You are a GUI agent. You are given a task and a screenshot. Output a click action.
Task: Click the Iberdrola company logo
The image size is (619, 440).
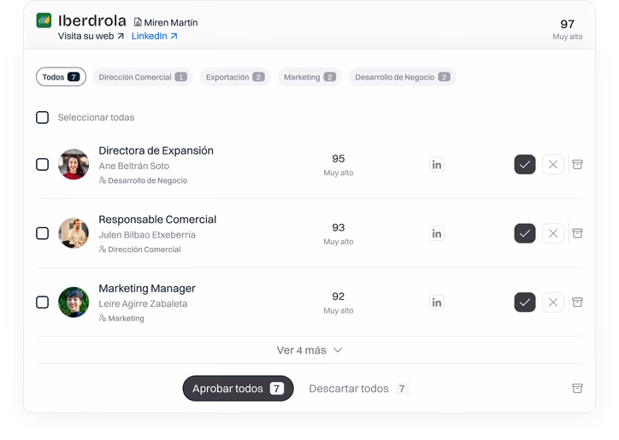tap(44, 21)
